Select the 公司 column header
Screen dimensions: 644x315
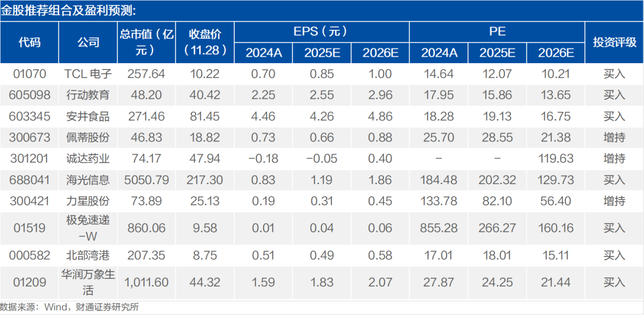88,42
